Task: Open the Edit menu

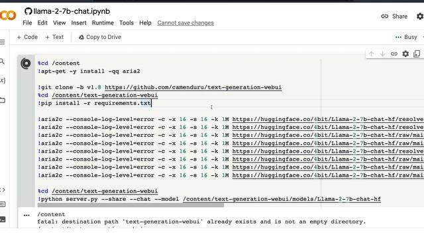Action: [42, 23]
